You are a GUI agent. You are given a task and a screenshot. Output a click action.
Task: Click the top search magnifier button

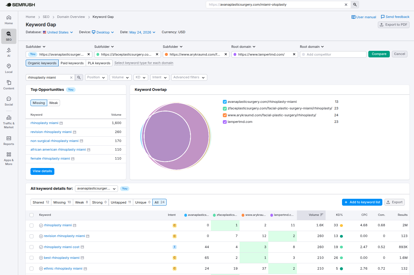pyautogui.click(x=355, y=5)
